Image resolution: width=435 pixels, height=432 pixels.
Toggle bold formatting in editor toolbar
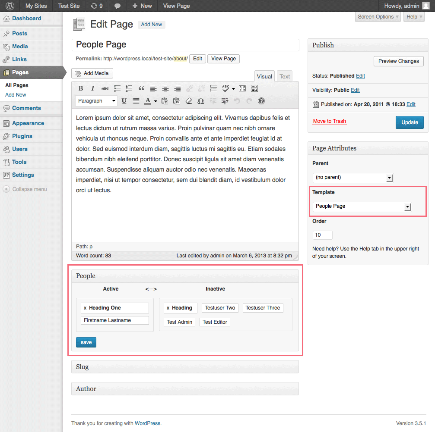[81, 88]
